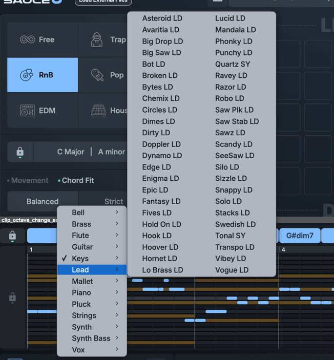Switch to Movement mode

click(x=29, y=180)
